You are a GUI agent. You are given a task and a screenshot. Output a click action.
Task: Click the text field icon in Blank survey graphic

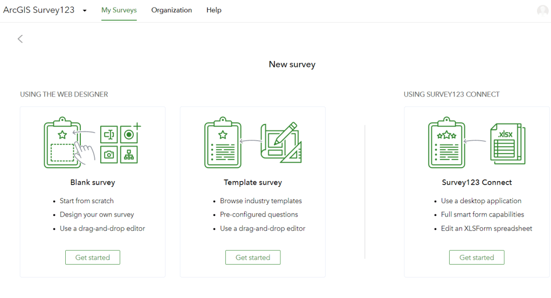coord(109,134)
